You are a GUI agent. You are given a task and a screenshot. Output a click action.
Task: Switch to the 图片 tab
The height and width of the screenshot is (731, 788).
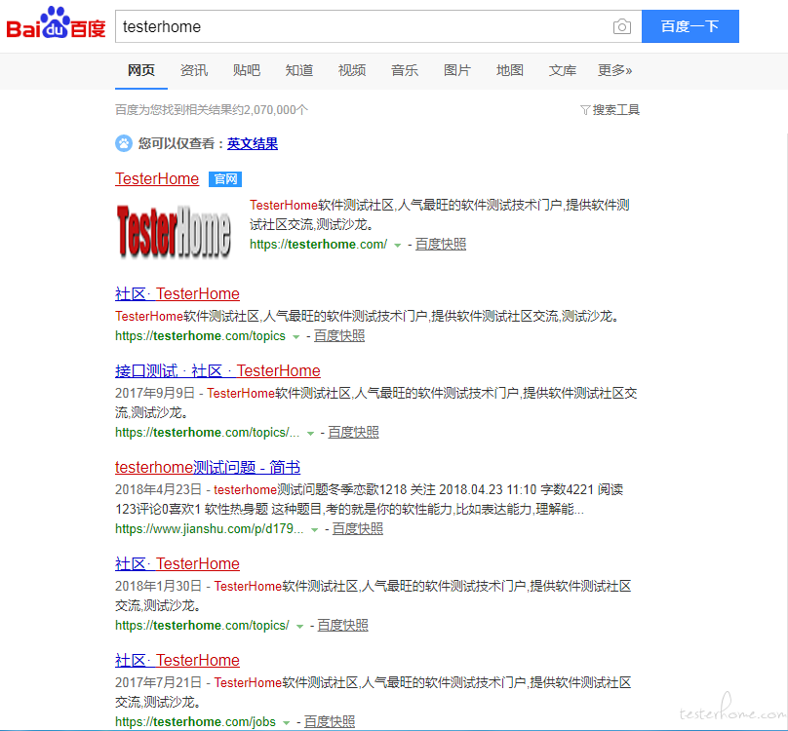(457, 70)
